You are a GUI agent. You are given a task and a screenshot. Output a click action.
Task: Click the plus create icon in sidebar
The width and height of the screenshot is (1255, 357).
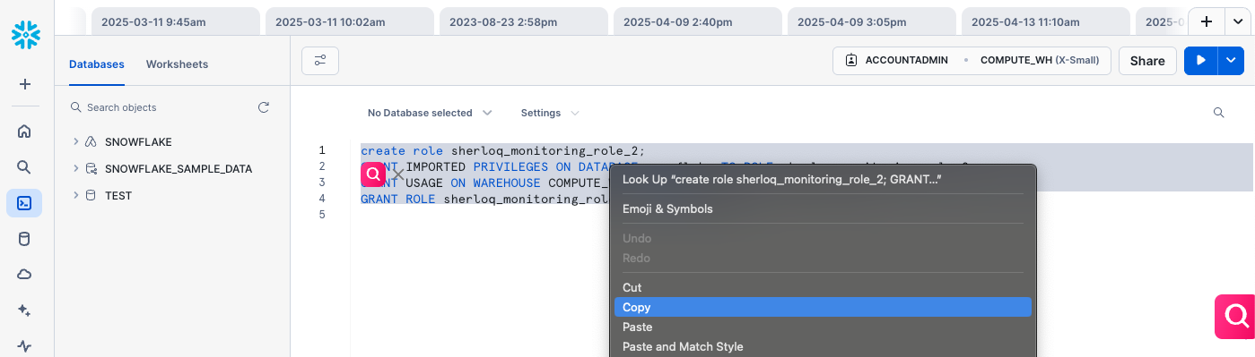pos(25,84)
